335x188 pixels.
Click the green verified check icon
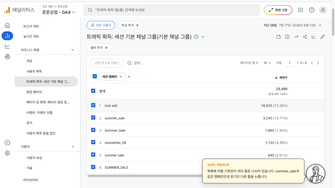[196, 37]
